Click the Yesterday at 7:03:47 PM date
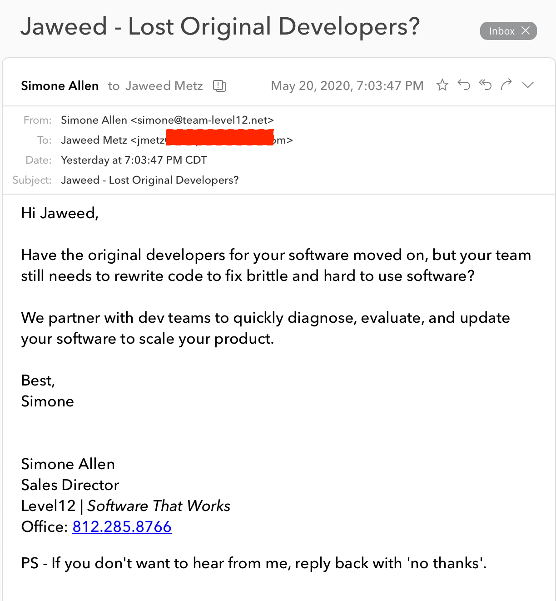Image resolution: width=556 pixels, height=601 pixels. pyautogui.click(x=134, y=160)
